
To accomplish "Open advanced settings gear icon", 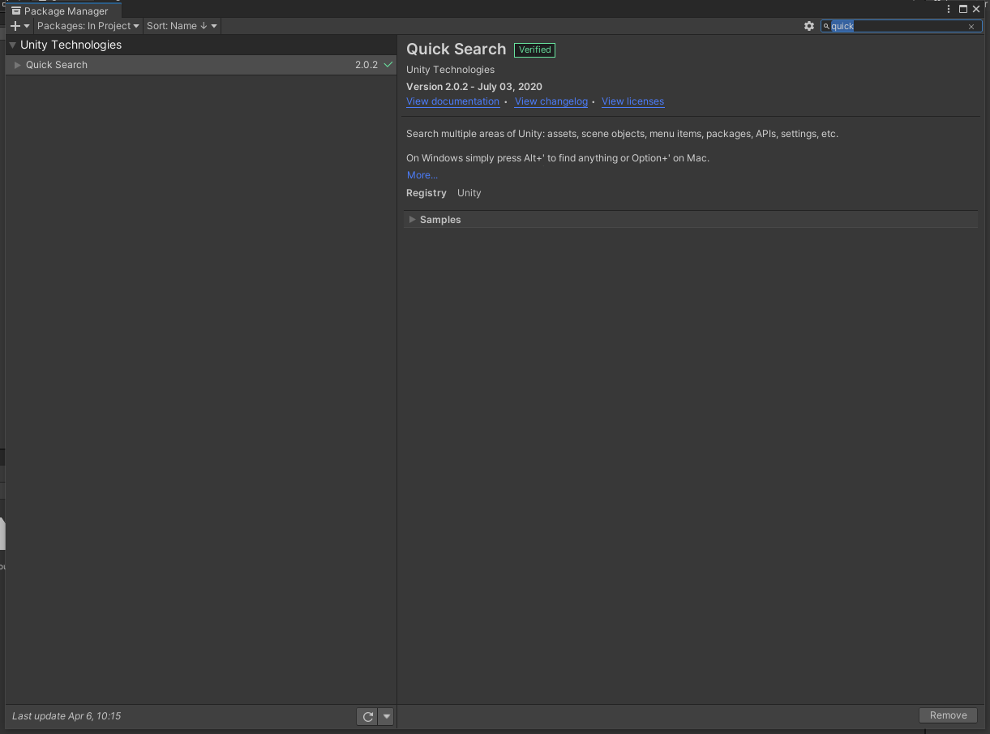I will click(809, 26).
